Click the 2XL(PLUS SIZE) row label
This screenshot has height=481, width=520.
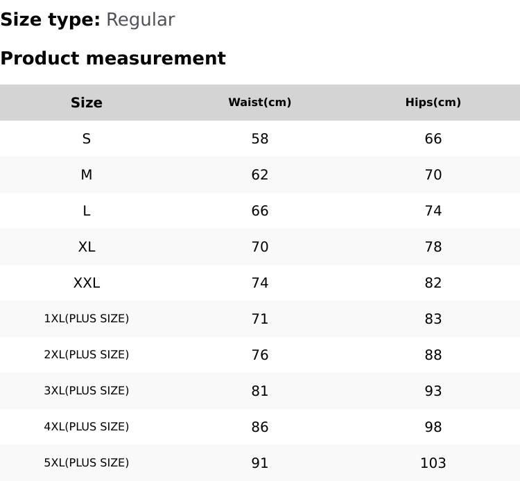click(87, 355)
